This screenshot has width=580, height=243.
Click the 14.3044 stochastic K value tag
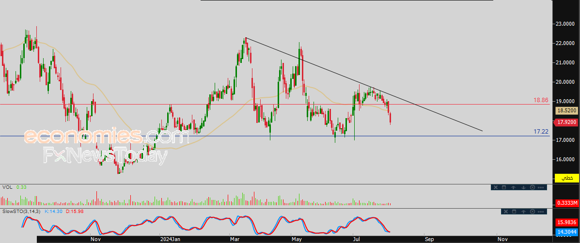(x=567, y=232)
